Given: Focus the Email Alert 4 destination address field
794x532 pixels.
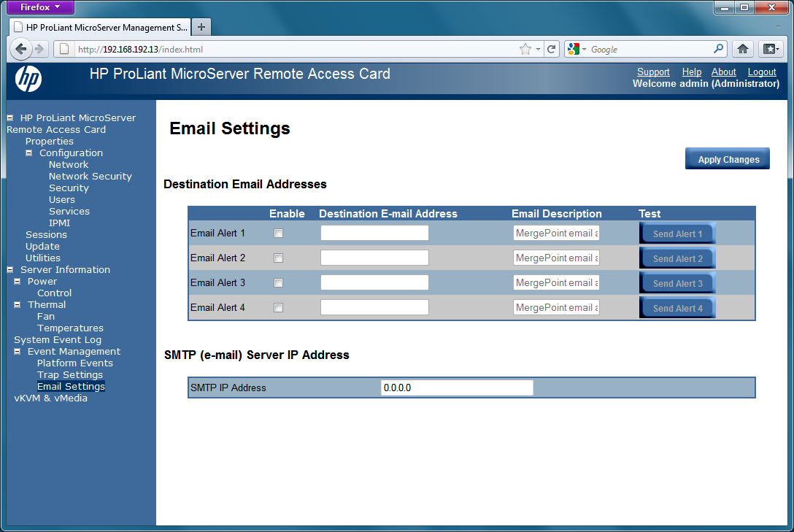Looking at the screenshot, I should (374, 307).
